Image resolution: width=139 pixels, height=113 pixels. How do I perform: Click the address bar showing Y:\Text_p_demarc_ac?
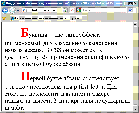coord(41,10)
